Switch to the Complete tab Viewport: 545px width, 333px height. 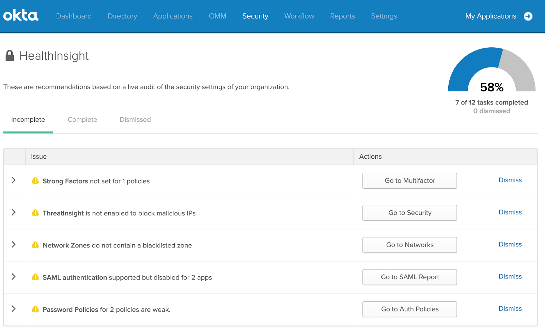click(x=82, y=120)
